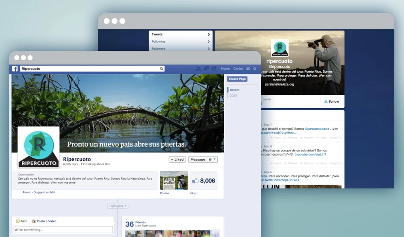The height and width of the screenshot is (237, 404).
Task: Open Facebook friend requests icon
Action: pos(198,69)
